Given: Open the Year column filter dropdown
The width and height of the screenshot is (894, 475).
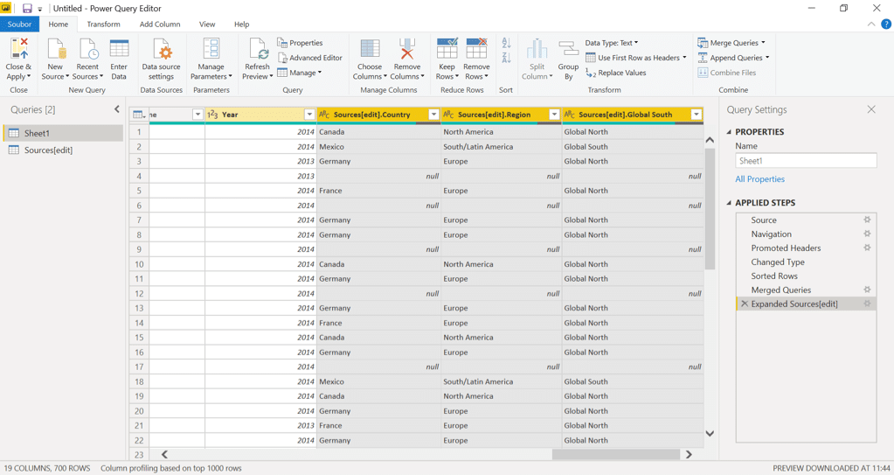Looking at the screenshot, I should 309,115.
